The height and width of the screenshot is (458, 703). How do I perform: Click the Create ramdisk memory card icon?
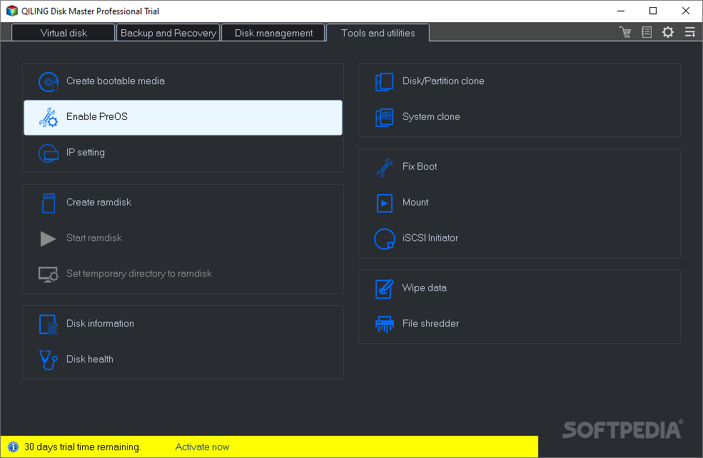49,203
